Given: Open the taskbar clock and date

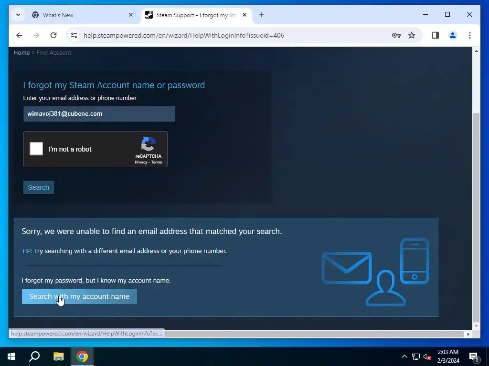Looking at the screenshot, I should click(x=448, y=356).
